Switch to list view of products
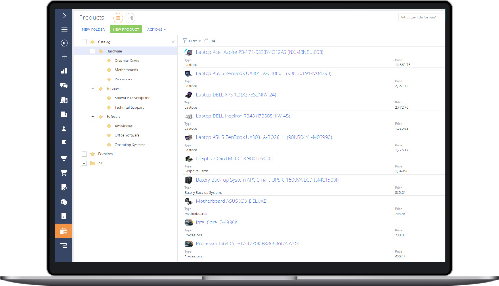This screenshot has width=499, height=286. pyautogui.click(x=118, y=18)
